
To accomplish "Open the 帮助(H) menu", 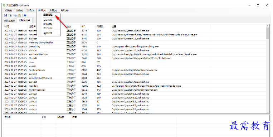I will tap(64, 11).
